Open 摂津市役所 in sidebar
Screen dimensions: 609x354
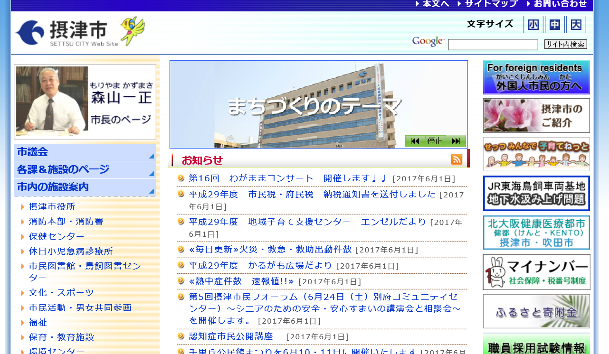click(x=52, y=207)
